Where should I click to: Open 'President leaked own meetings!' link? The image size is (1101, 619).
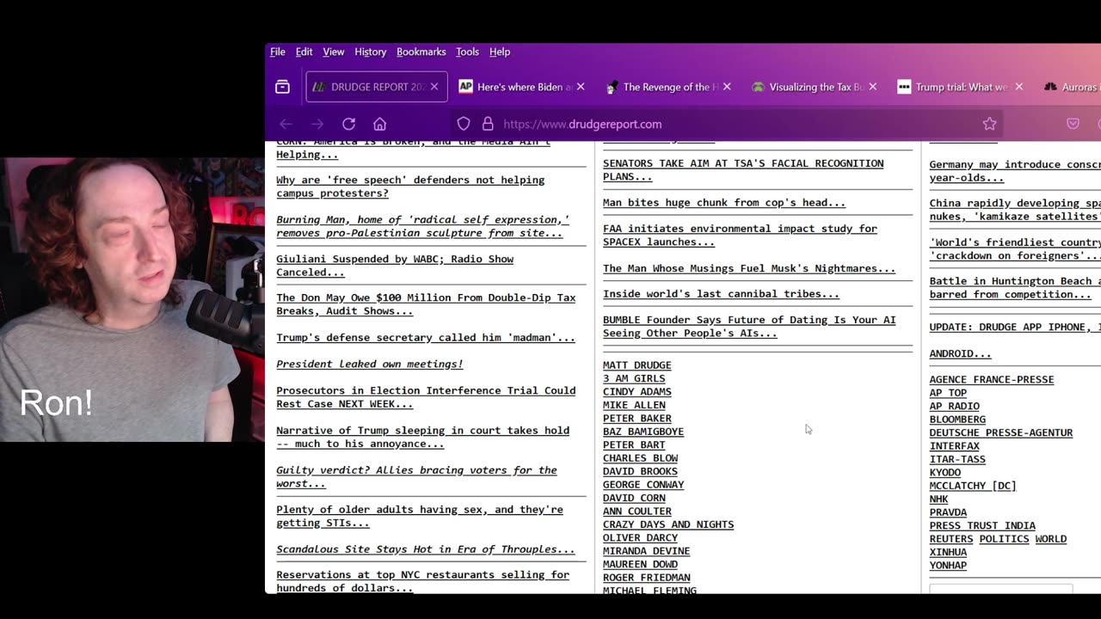click(x=370, y=365)
